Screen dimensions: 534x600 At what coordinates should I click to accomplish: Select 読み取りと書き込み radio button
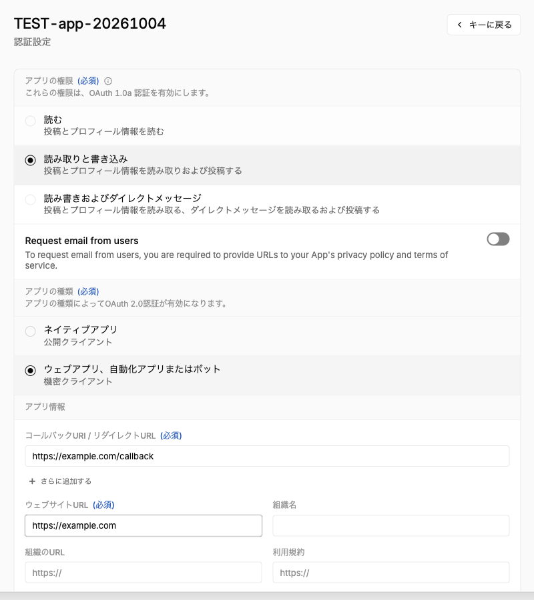pyautogui.click(x=30, y=160)
